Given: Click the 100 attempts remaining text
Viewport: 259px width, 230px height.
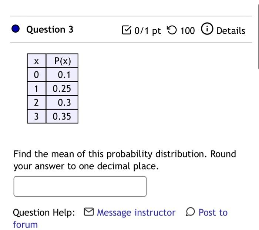Looking at the screenshot, I should [x=188, y=31].
